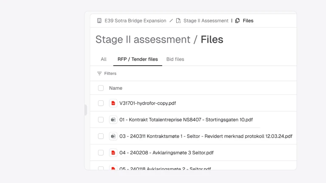
Task: Open 03 - 240311 Kontraktsmøte 1 - Seltor file
Action: click(206, 136)
